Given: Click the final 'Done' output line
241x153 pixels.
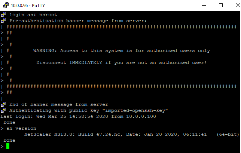Looking at the screenshot, I should point(9,140).
